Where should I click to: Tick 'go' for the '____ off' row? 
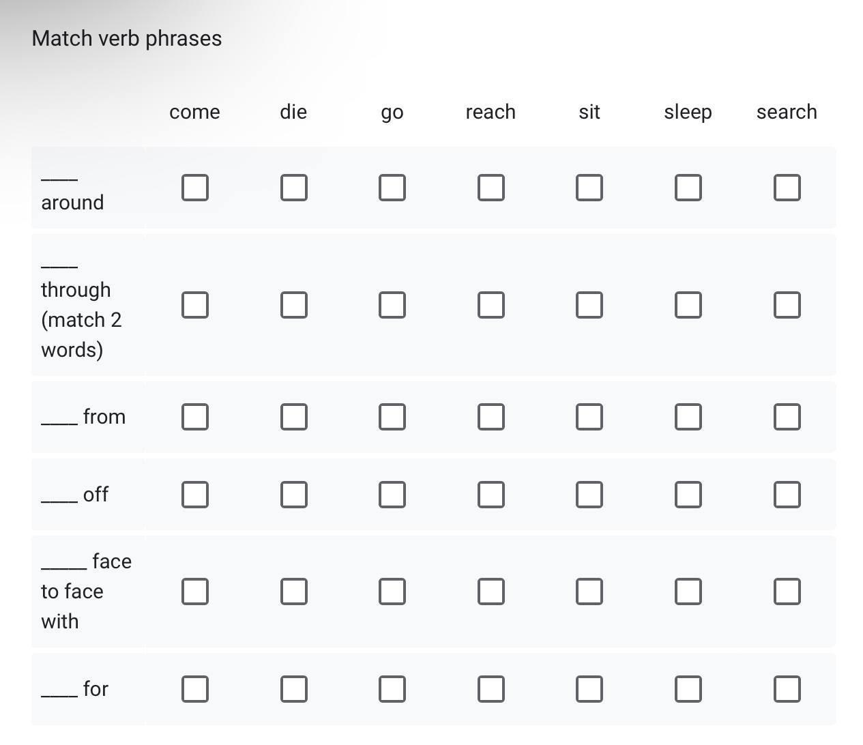tap(392, 495)
